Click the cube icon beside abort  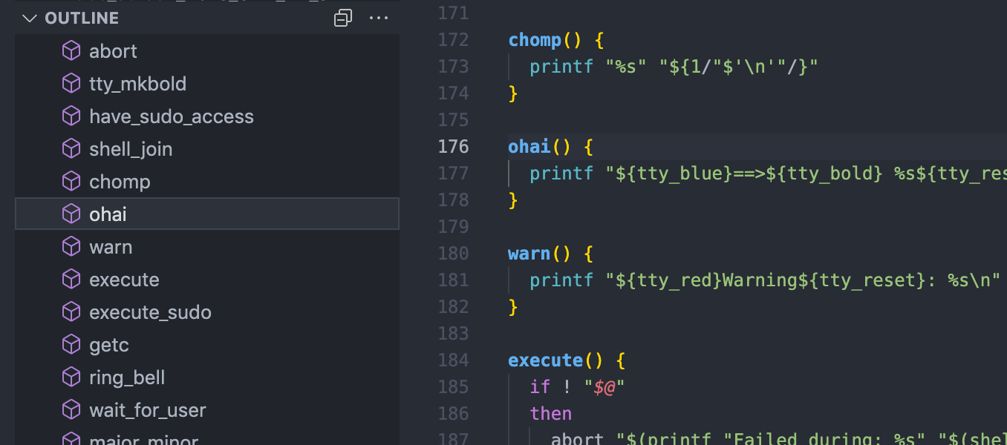71,51
